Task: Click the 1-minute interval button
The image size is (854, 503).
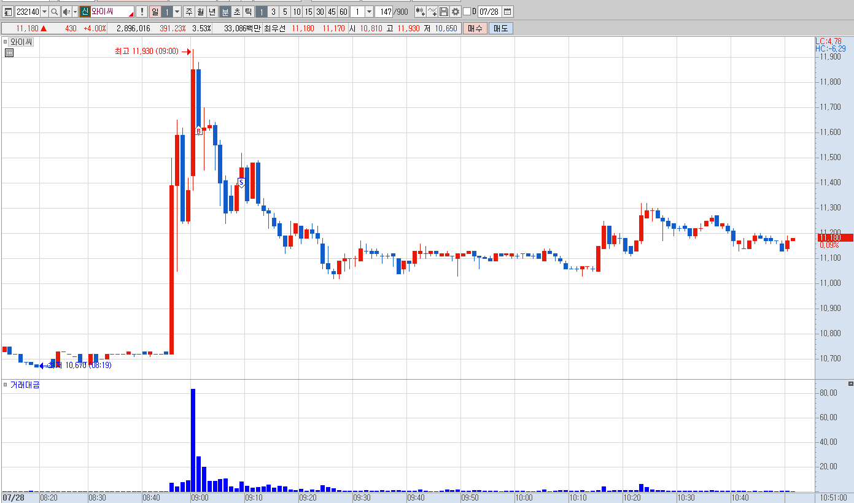Action: [261, 12]
